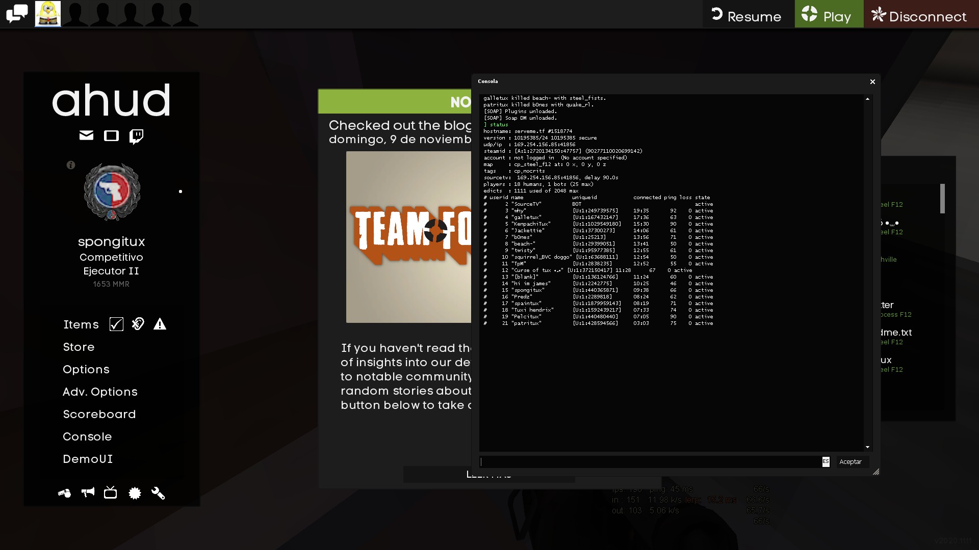Focus the console command input field
The image size is (979, 550).
point(650,462)
